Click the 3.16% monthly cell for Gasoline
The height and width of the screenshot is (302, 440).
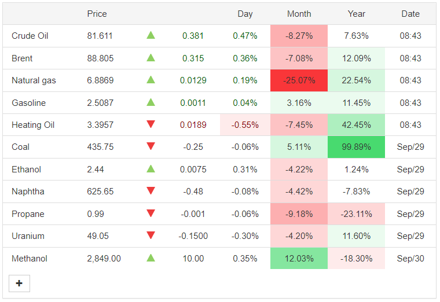(299, 103)
